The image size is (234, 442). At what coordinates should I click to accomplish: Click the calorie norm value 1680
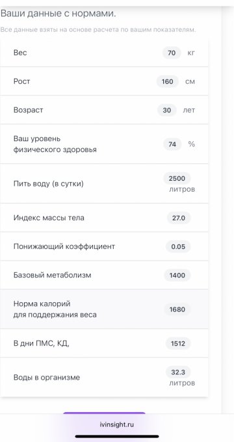pyautogui.click(x=177, y=309)
